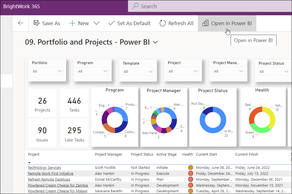
Task: Click the Set As Default checkmark icon
Action: (x=111, y=23)
